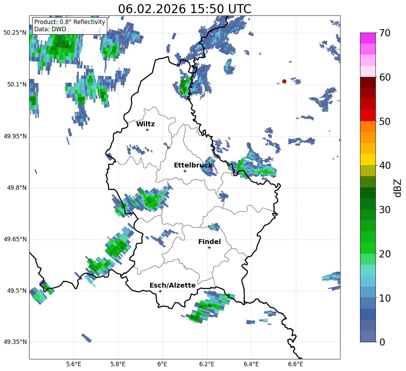This screenshot has width=406, height=371.
Task: Click the 60 value on colorbar
Action: (385, 77)
